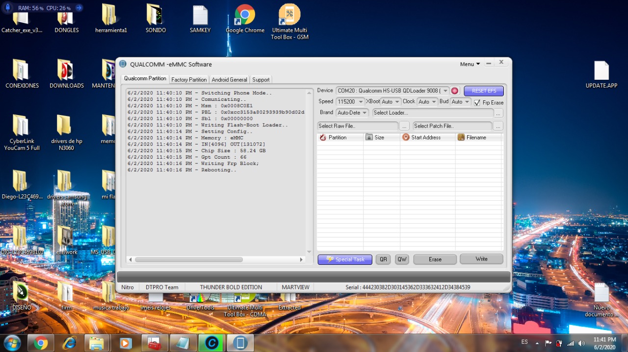Open the Windows Start menu

click(11, 343)
